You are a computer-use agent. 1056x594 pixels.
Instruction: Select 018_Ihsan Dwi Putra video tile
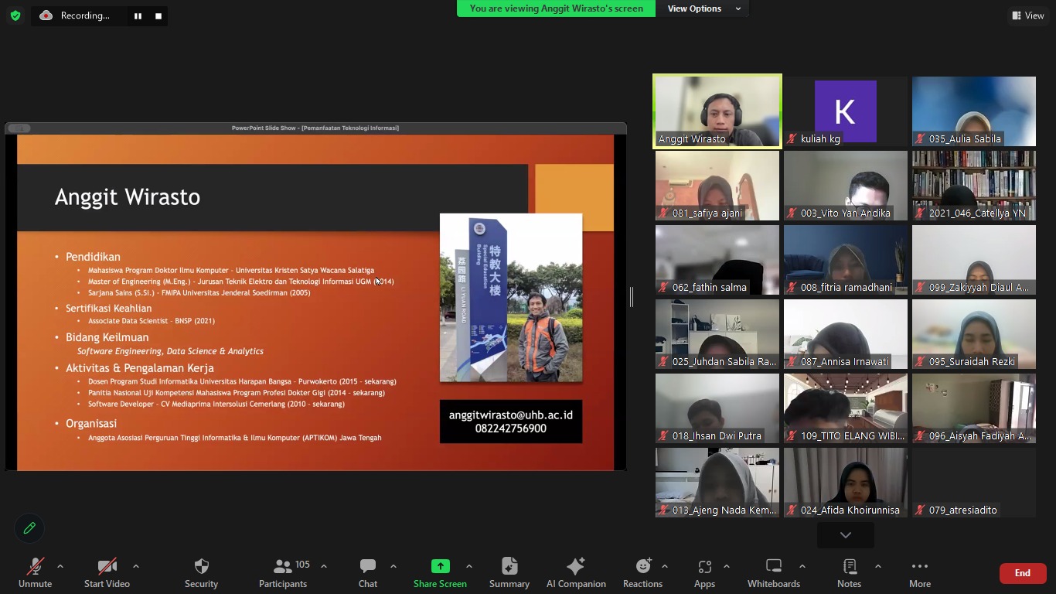[x=717, y=408]
